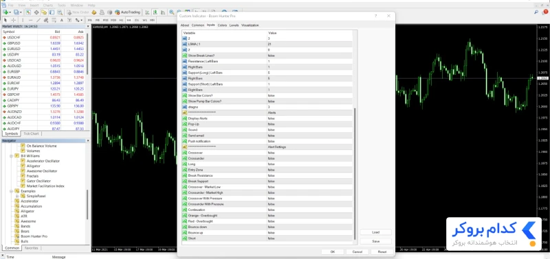Open the Insert menu
This screenshot has height=259, width=550.
34,5
